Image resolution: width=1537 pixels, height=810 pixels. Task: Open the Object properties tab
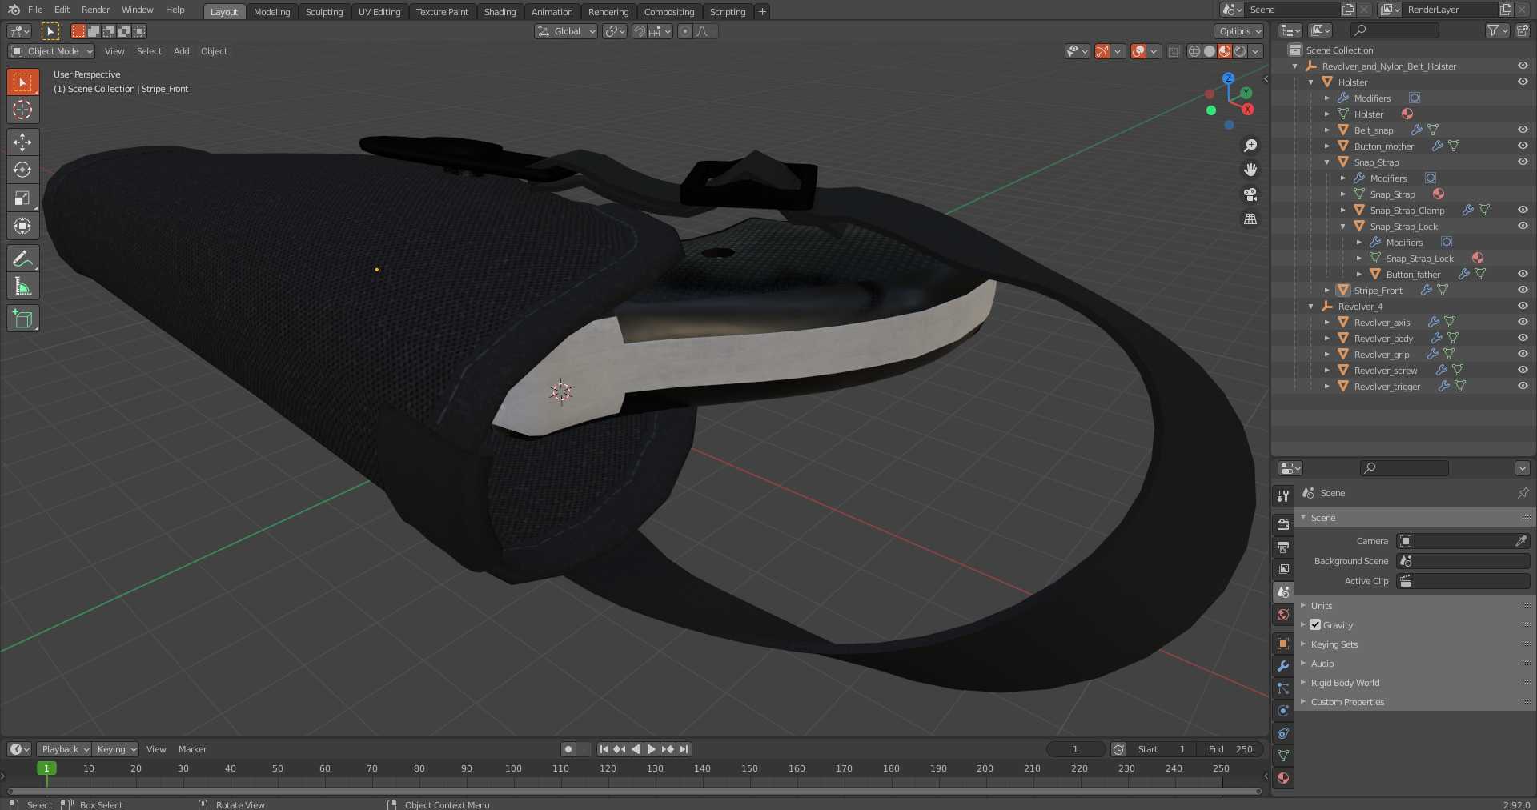pyautogui.click(x=1283, y=644)
